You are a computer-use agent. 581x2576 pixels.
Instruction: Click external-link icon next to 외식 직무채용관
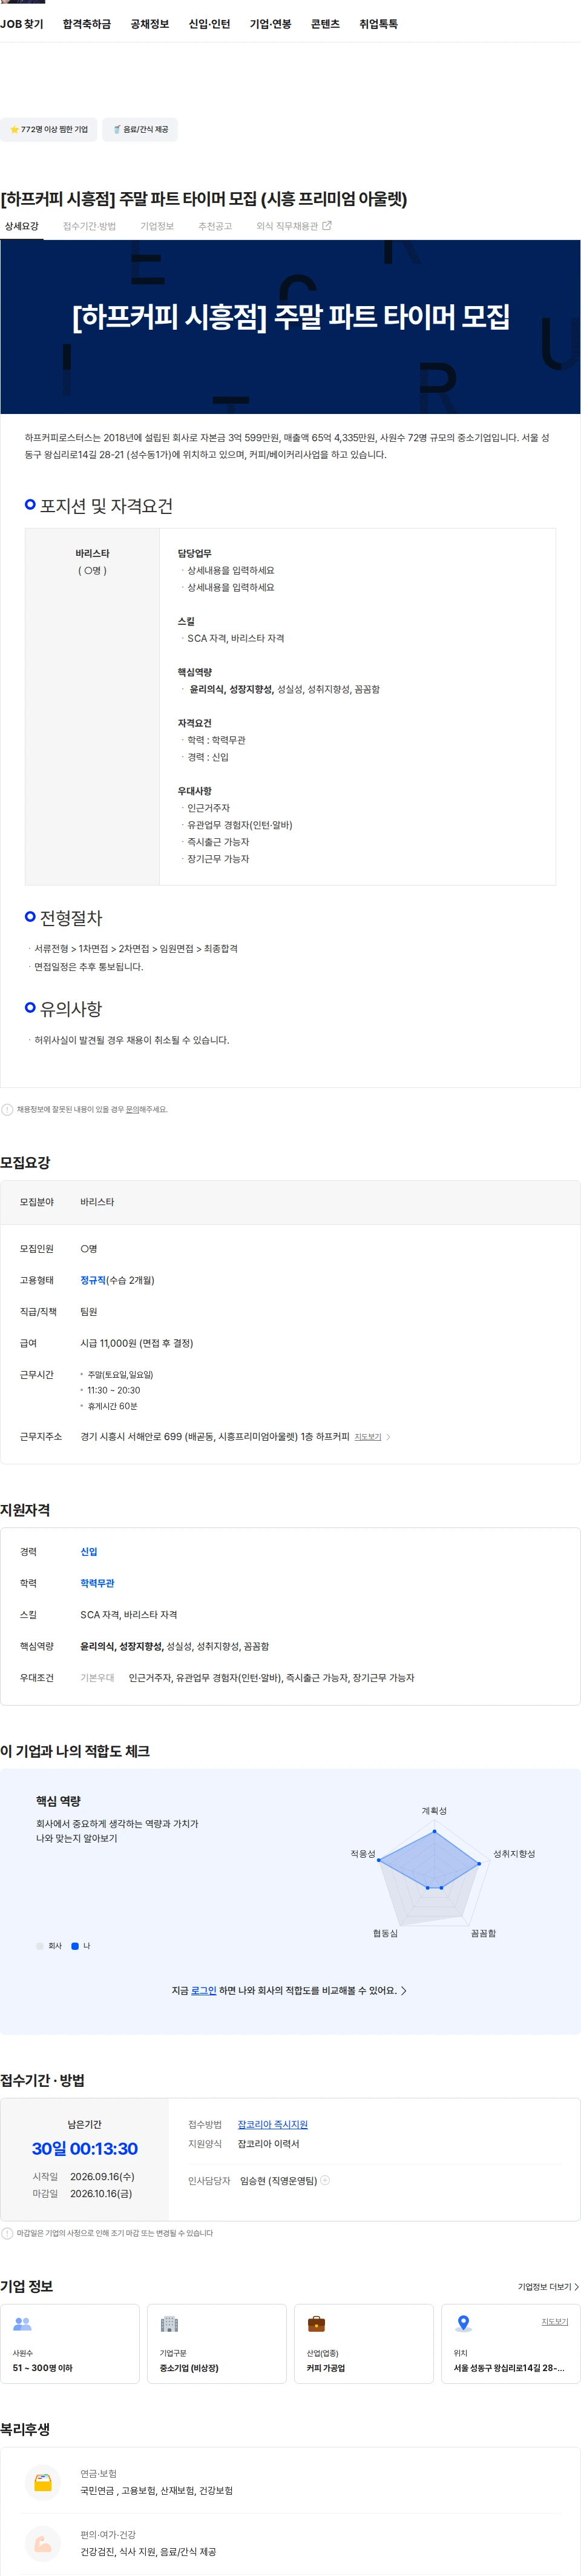[326, 226]
